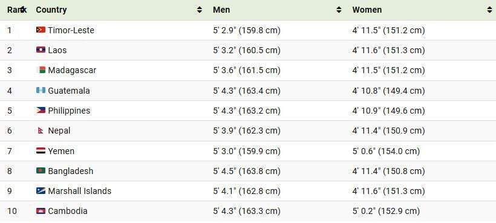This screenshot has height=223, width=496.
Task: Sort by Rank column arrow
Action: point(22,10)
